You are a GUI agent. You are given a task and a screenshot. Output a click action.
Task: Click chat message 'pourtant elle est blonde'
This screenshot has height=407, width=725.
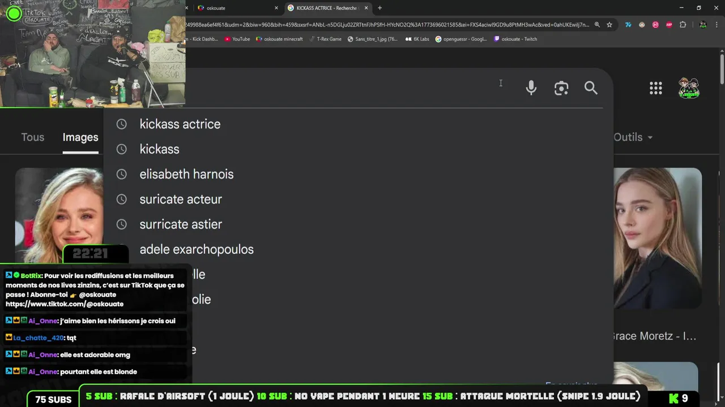tap(99, 372)
